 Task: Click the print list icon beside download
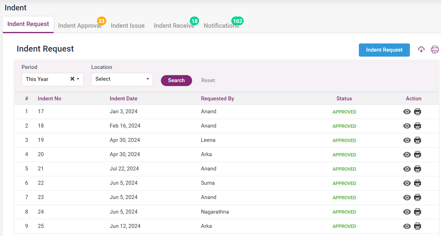point(435,50)
